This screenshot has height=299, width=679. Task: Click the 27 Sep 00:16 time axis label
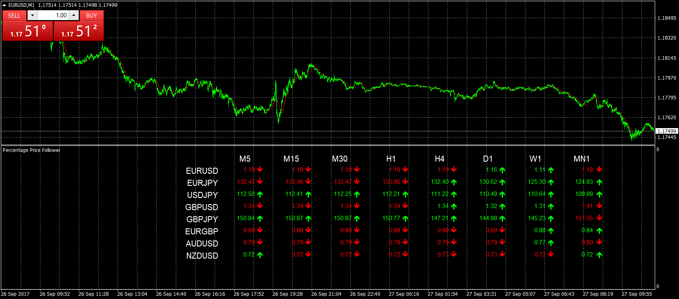coord(404,294)
